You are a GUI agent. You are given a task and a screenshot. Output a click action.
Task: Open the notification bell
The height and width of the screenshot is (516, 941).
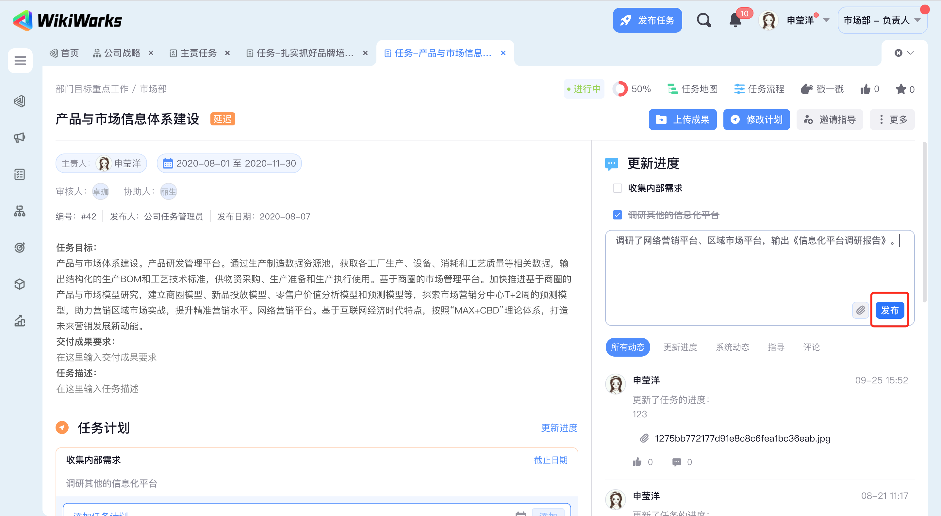point(735,21)
